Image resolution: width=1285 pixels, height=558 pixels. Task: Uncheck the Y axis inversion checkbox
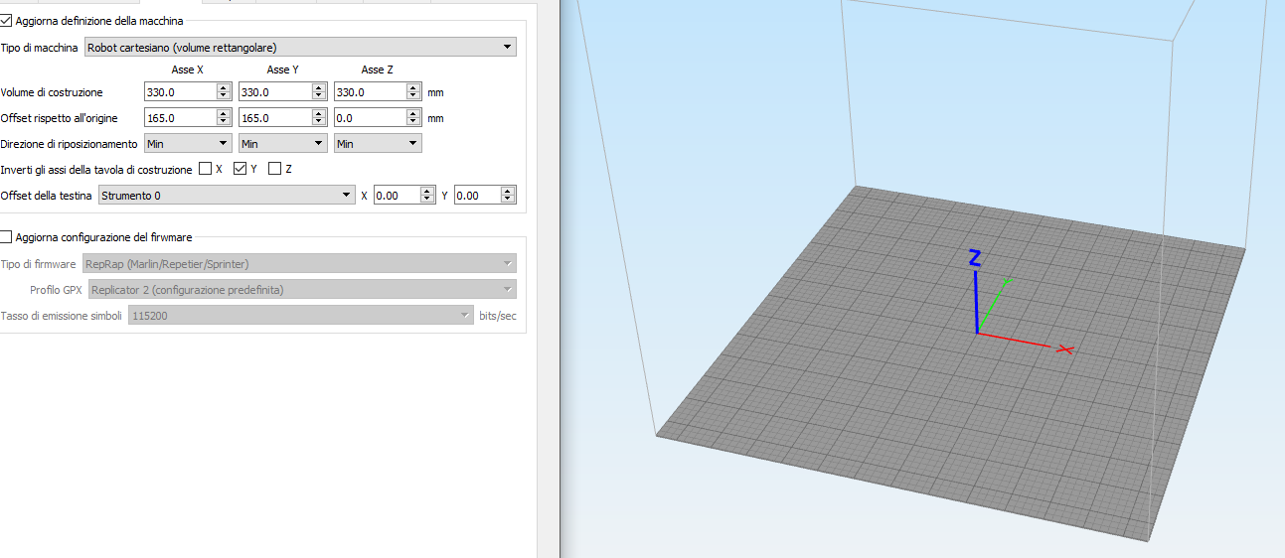coord(240,169)
